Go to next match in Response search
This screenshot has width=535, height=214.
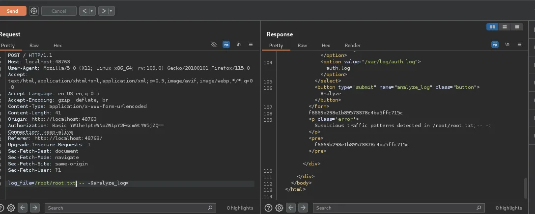coord(303,208)
